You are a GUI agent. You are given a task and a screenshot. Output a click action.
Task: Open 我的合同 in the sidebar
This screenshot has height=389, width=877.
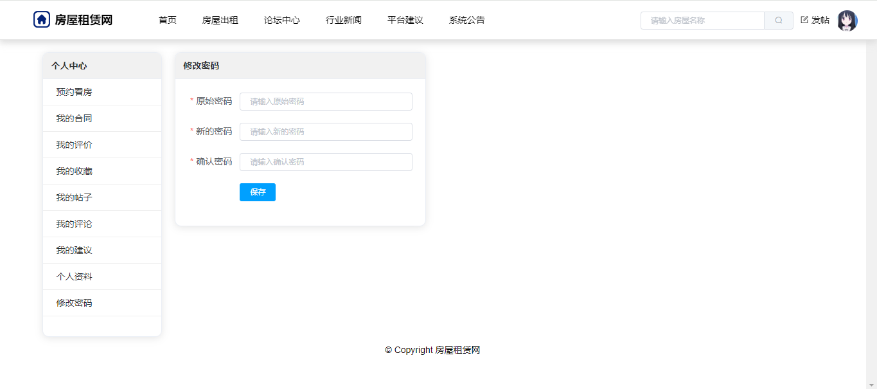(102, 118)
